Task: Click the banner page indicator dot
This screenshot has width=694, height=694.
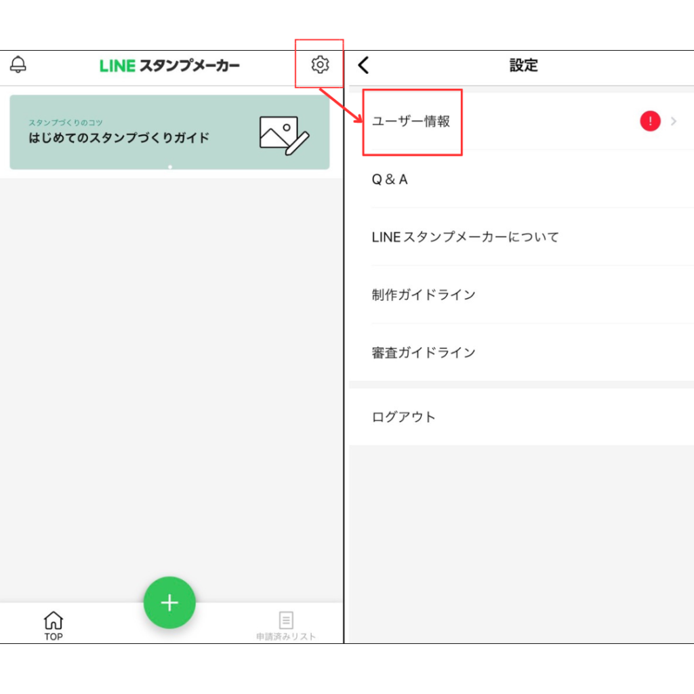Action: pyautogui.click(x=170, y=167)
